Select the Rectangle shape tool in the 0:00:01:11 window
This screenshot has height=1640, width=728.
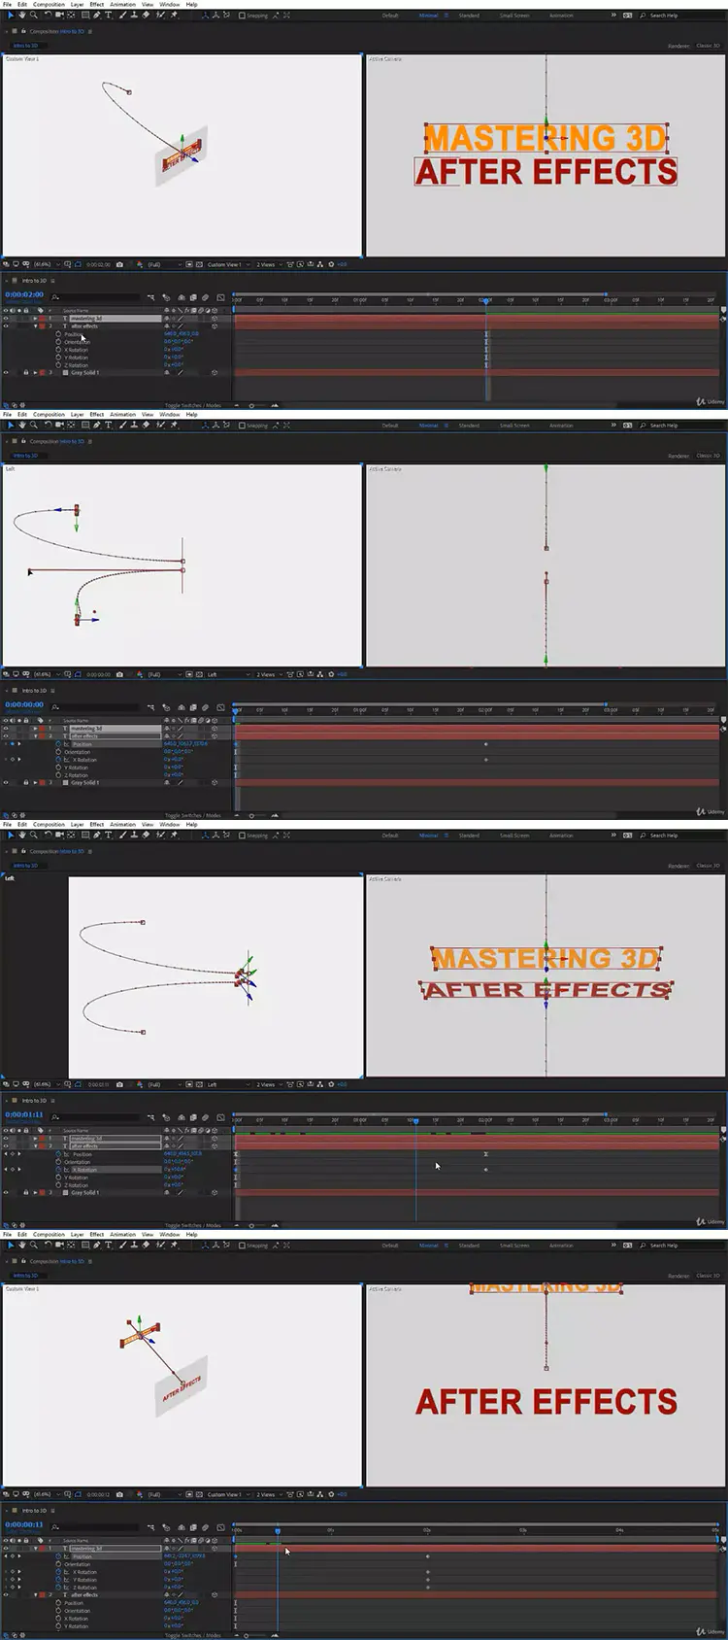[x=85, y=836]
